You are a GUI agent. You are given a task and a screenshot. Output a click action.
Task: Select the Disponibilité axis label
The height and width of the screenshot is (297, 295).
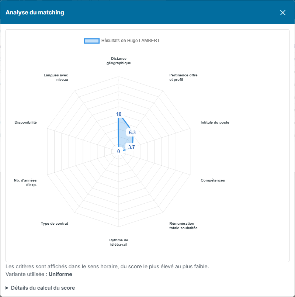[25, 122]
